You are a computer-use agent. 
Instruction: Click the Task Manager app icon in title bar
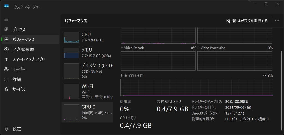pyautogui.click(x=7, y=7)
